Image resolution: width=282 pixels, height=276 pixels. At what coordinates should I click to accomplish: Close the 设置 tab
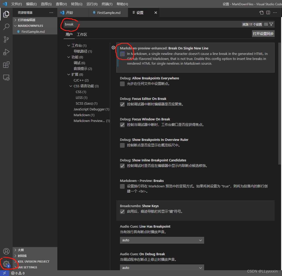point(156,13)
